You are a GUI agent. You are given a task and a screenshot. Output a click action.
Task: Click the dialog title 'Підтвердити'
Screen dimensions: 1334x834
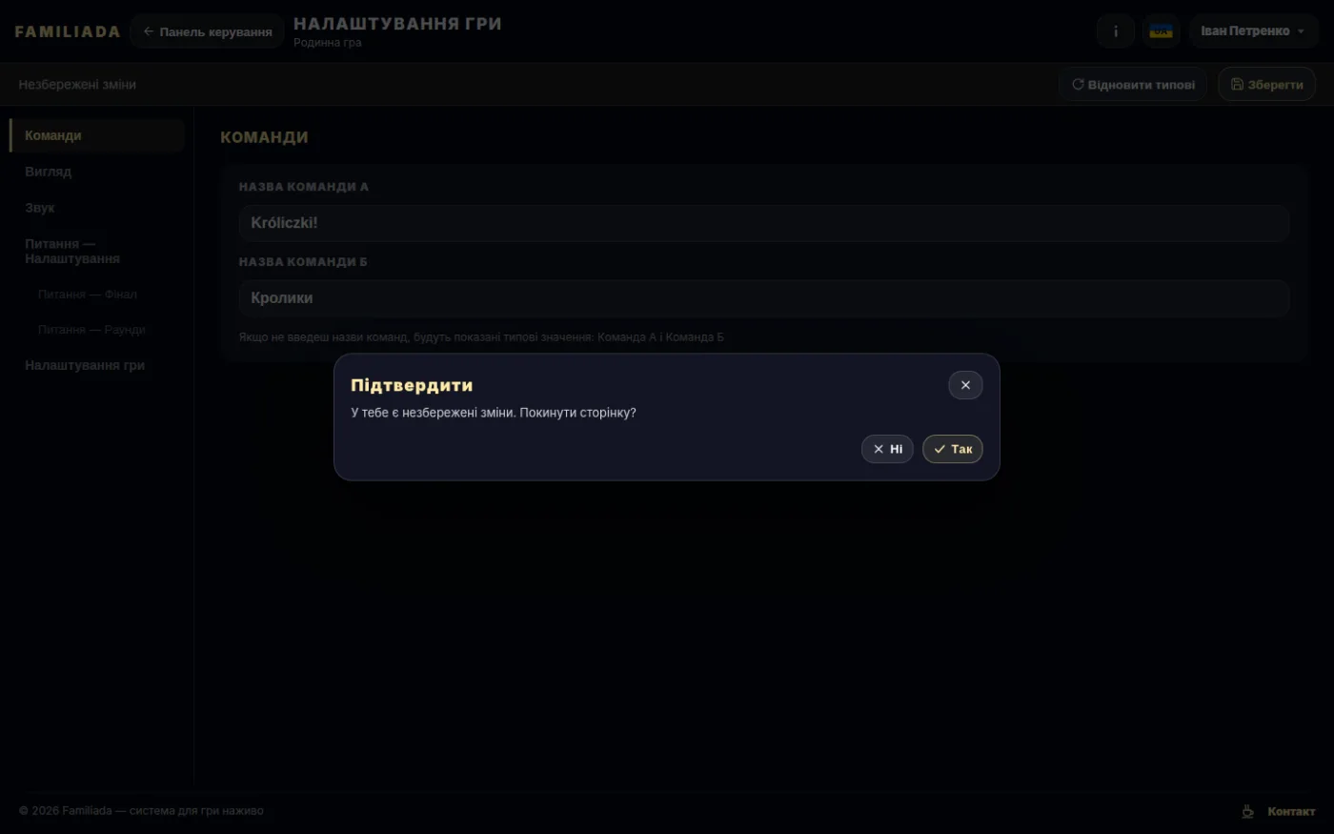pos(412,385)
